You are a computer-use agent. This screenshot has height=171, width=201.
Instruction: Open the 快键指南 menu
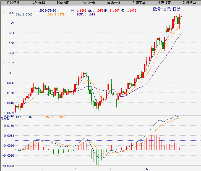pos(164,3)
